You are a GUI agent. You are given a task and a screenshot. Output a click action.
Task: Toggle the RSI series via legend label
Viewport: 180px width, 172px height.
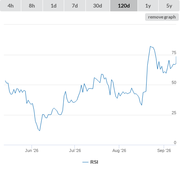(x=94, y=162)
